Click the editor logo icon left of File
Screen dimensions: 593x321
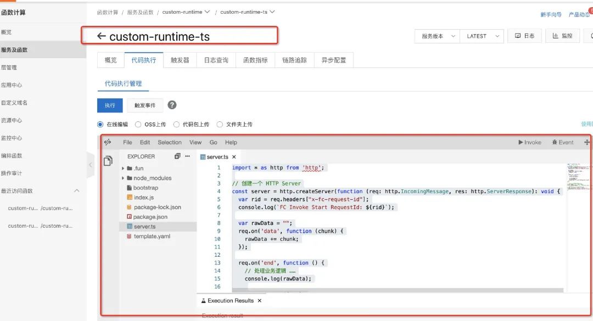[x=108, y=142]
